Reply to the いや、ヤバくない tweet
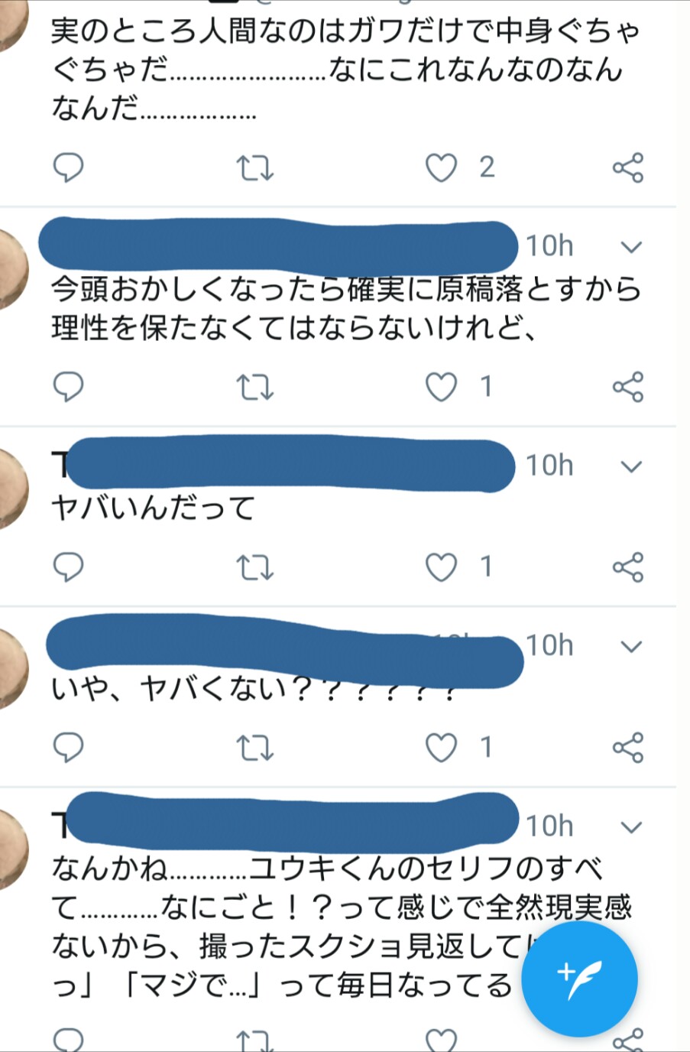 coord(68,748)
